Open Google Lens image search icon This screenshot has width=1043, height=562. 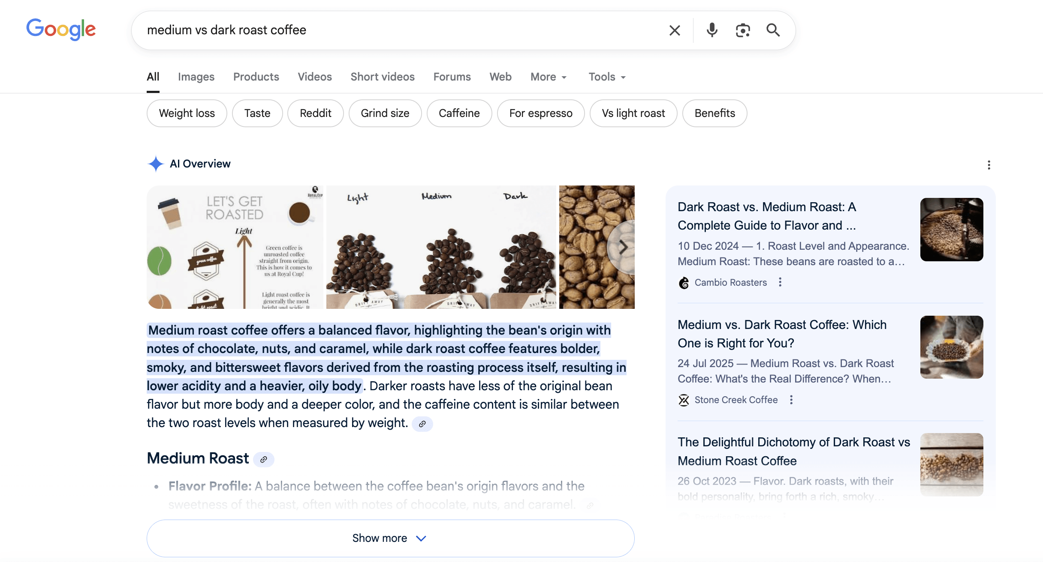pos(743,30)
